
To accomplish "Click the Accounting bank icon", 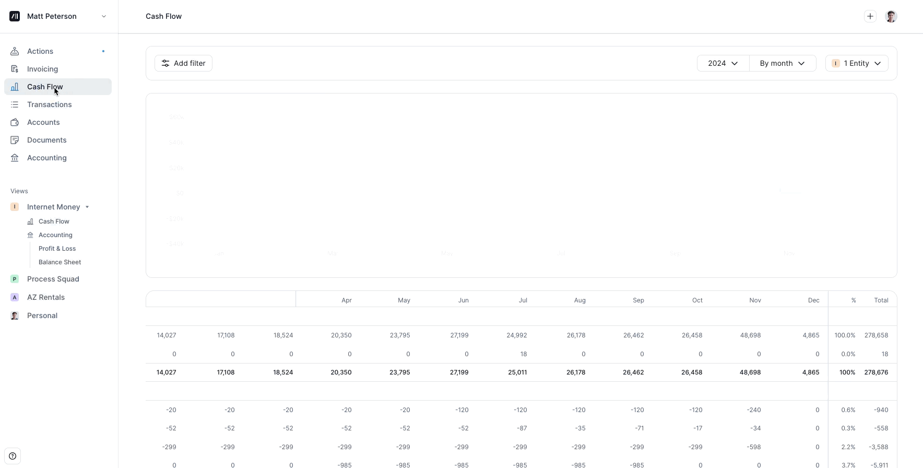I will pos(15,158).
